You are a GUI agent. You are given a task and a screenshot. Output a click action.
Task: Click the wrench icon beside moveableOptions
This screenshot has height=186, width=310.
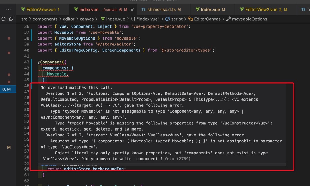coord(228,19)
